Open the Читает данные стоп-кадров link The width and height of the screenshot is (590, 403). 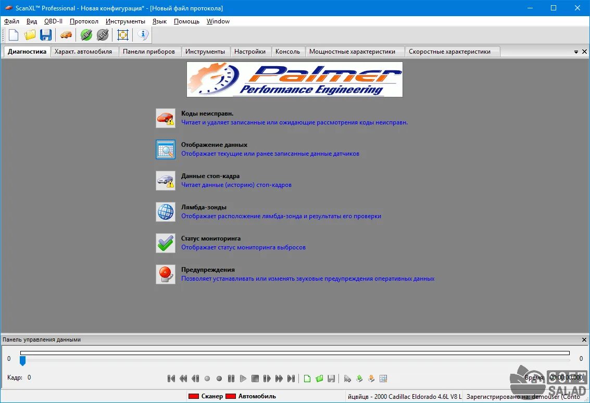236,185
